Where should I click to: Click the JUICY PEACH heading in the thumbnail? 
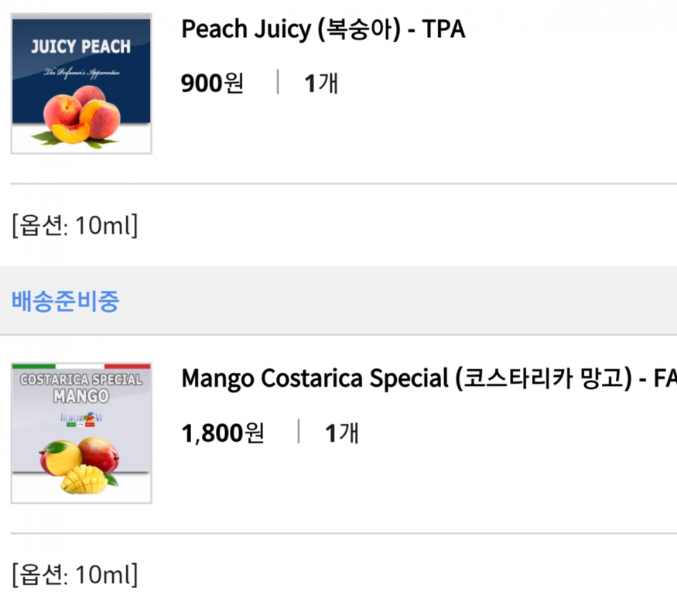(x=80, y=46)
